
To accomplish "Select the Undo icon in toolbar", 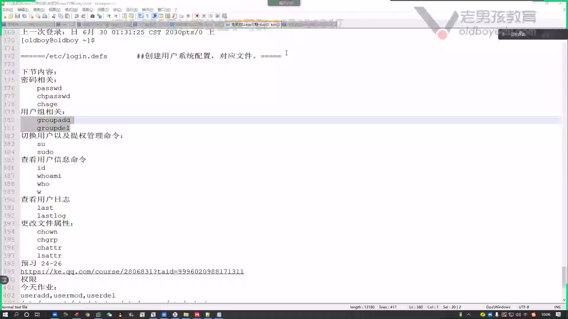I will [77, 16].
